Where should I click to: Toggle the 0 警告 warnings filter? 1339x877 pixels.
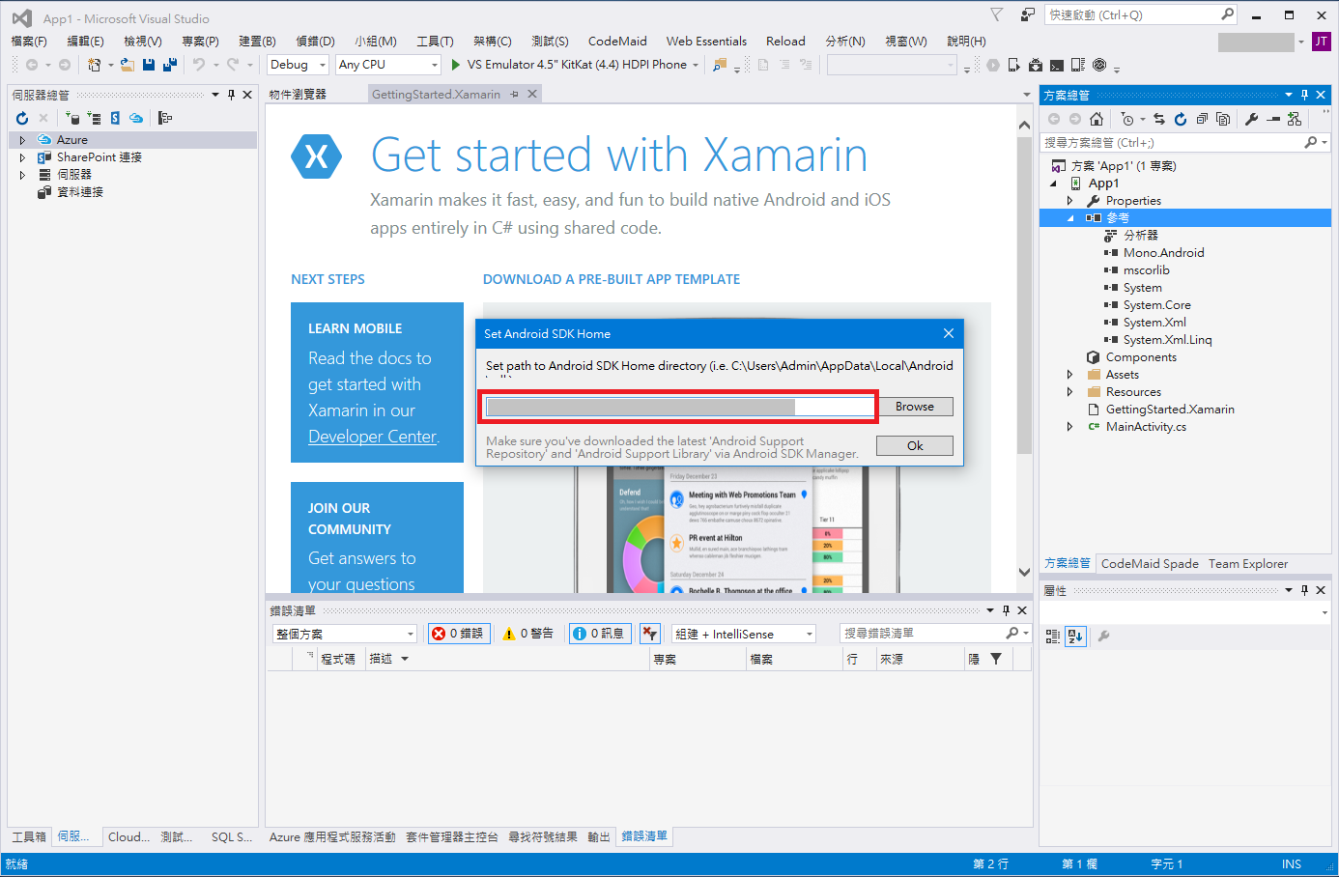(528, 634)
